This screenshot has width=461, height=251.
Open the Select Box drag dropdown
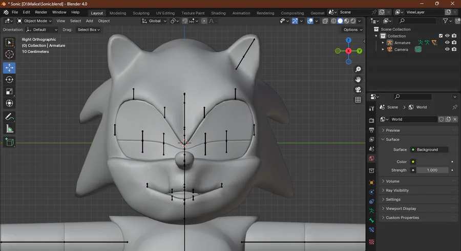[89, 30]
